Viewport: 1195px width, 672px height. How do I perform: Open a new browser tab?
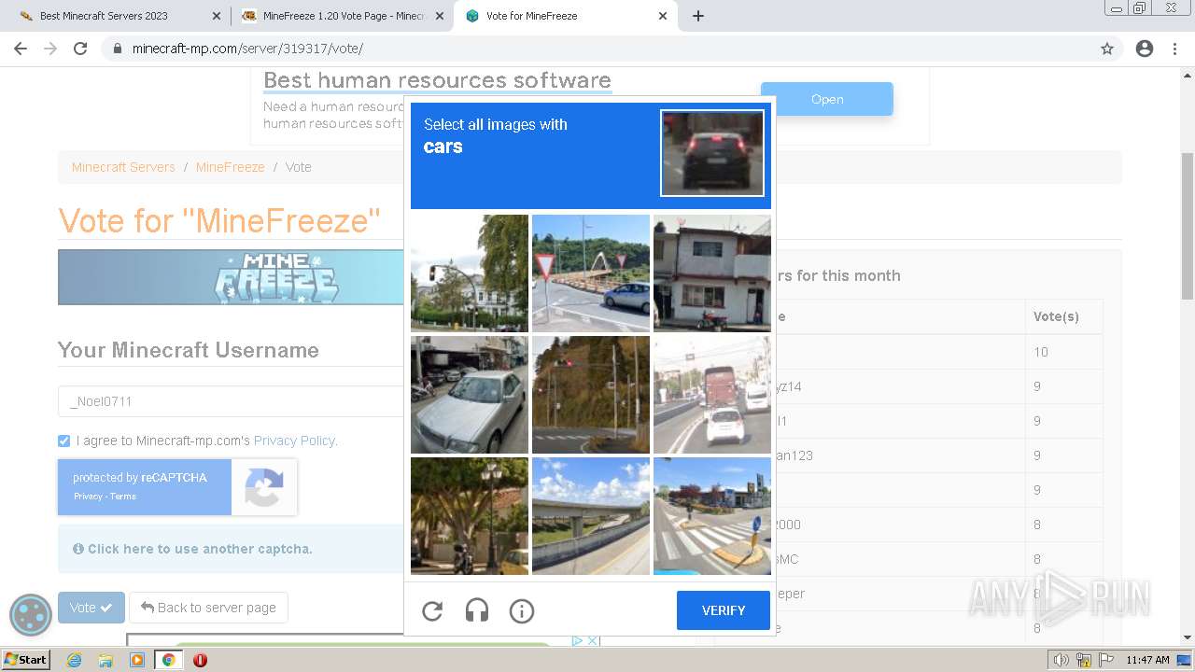[698, 16]
